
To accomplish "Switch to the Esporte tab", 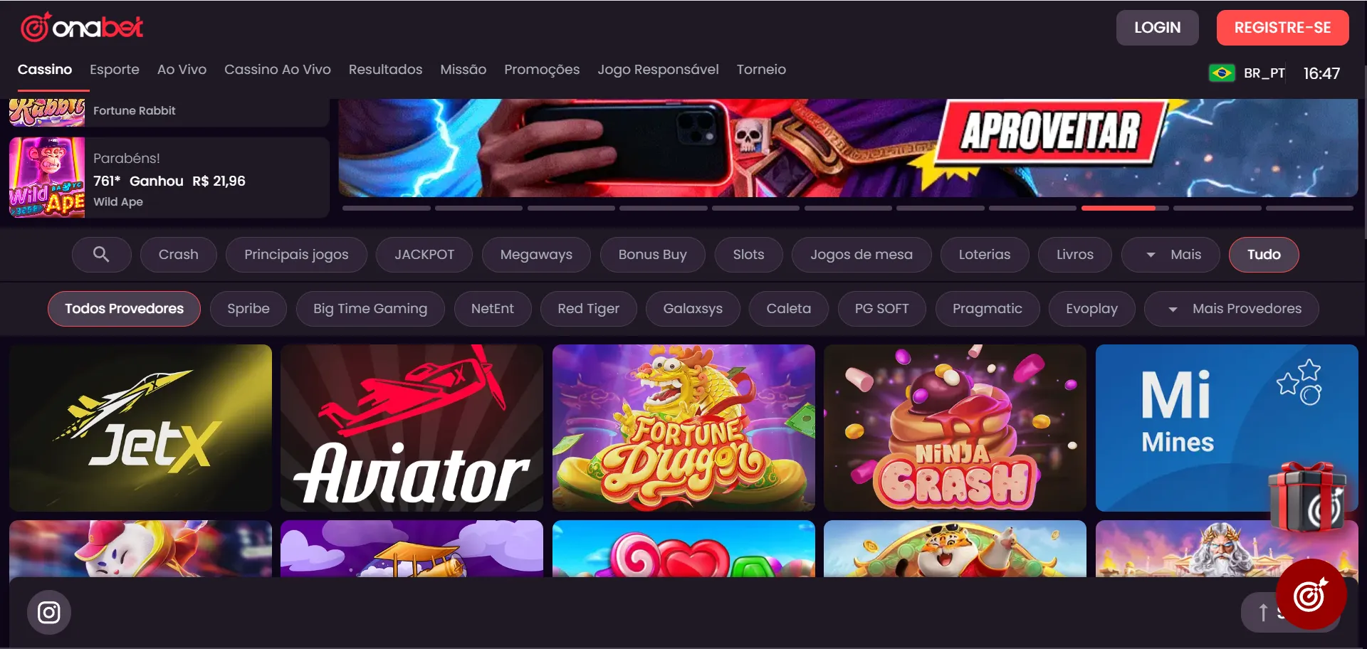I will pyautogui.click(x=115, y=70).
